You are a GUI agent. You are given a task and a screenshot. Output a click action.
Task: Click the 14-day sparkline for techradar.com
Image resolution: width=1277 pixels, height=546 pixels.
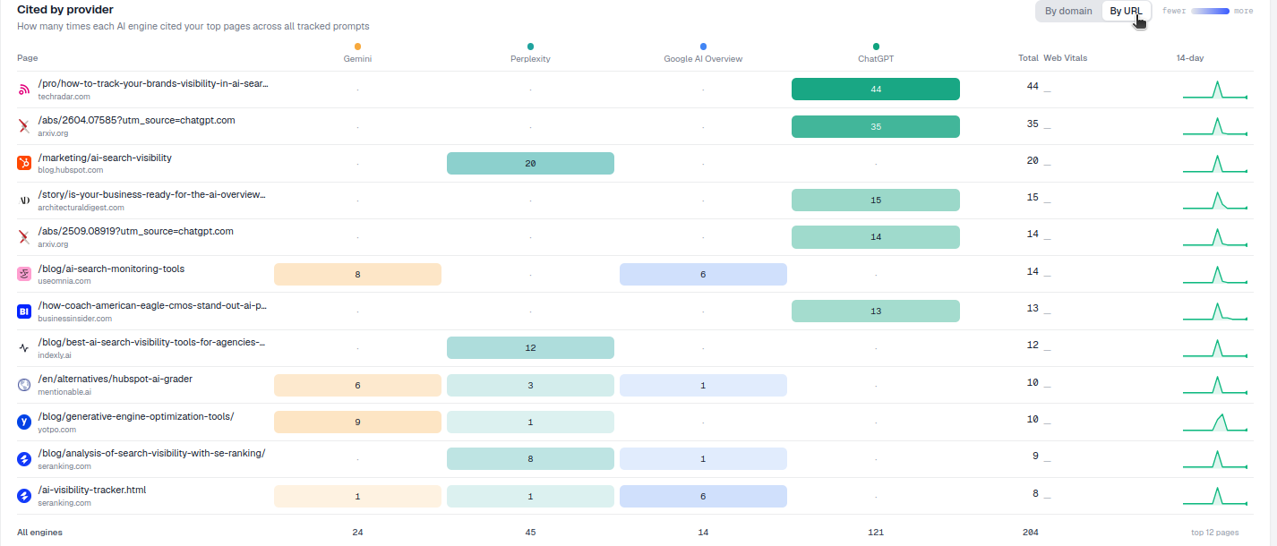pyautogui.click(x=1215, y=90)
